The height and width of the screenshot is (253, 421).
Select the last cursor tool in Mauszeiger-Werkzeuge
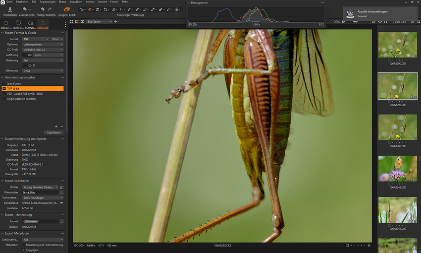click(177, 9)
